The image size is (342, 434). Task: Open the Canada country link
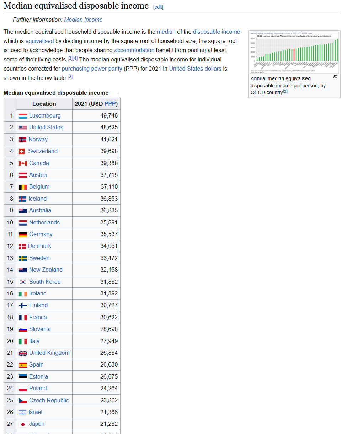click(39, 163)
